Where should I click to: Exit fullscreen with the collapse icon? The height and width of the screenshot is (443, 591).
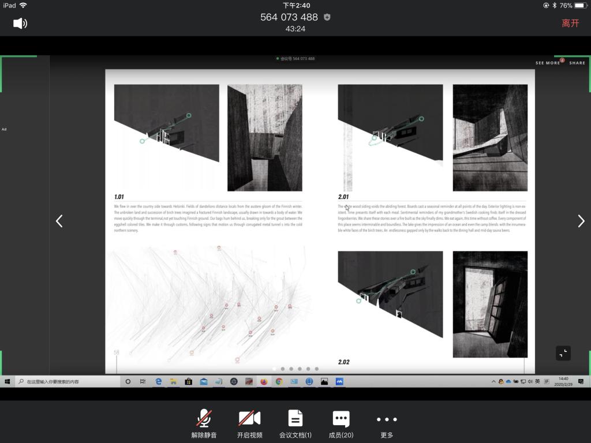pyautogui.click(x=563, y=353)
